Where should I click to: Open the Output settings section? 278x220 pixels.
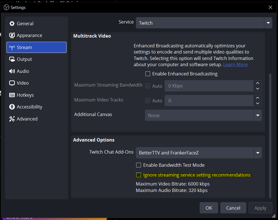click(36, 59)
